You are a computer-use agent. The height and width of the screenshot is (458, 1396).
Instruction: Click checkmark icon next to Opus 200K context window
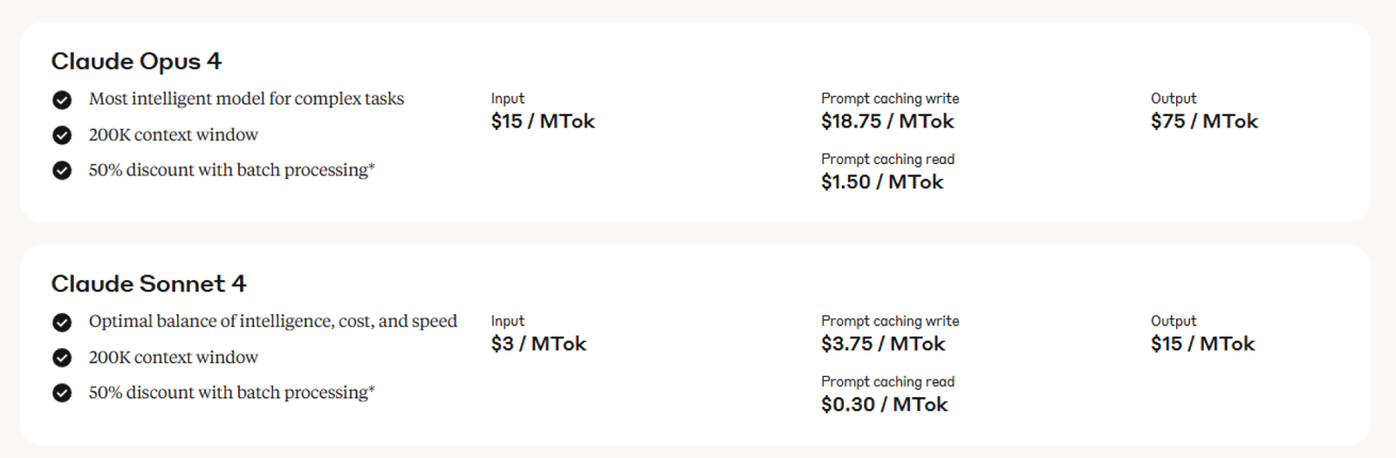click(62, 135)
